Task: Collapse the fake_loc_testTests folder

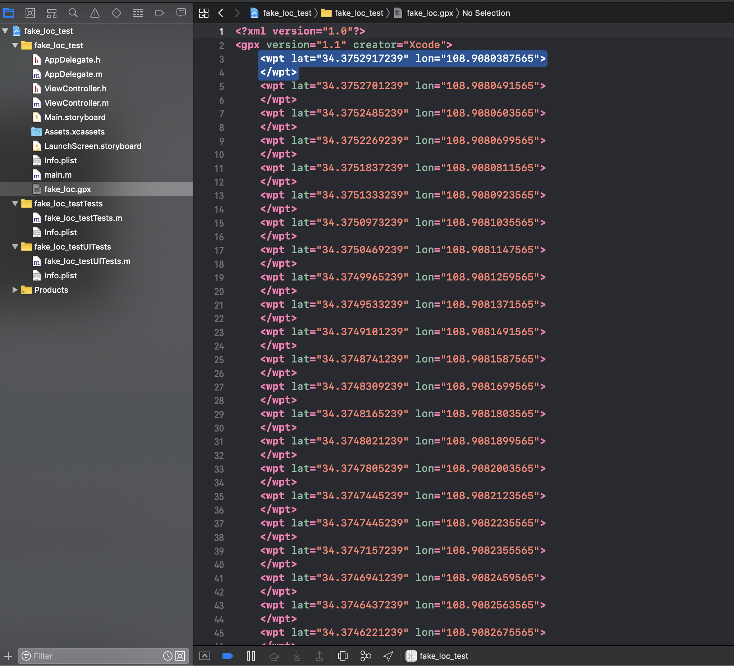Action: coord(15,204)
